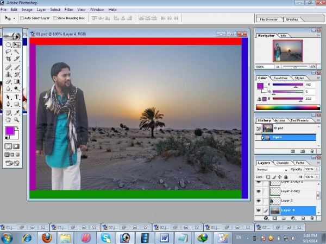The height and width of the screenshot is (244, 326).
Task: Click the purple foreground color swatch
Action: [10, 131]
